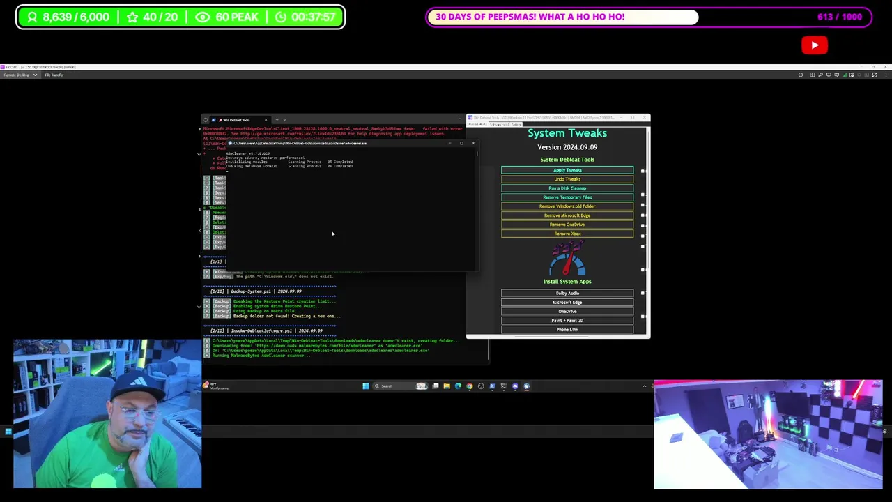The width and height of the screenshot is (892, 502).
Task: Switch to the PowerShell taskbar icon
Action: coord(492,386)
